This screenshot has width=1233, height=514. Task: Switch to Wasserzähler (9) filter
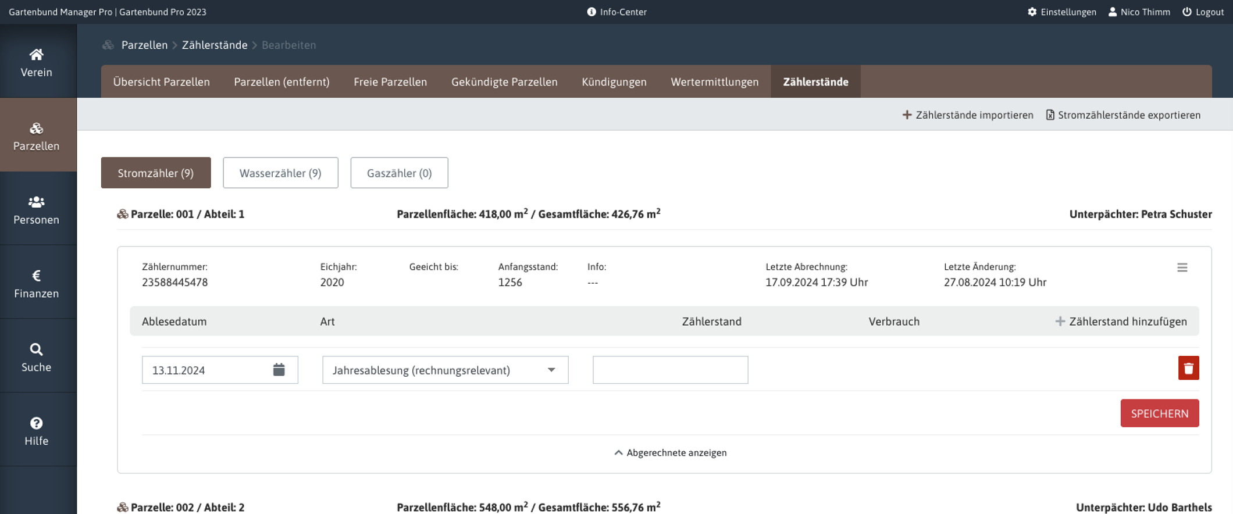(280, 173)
